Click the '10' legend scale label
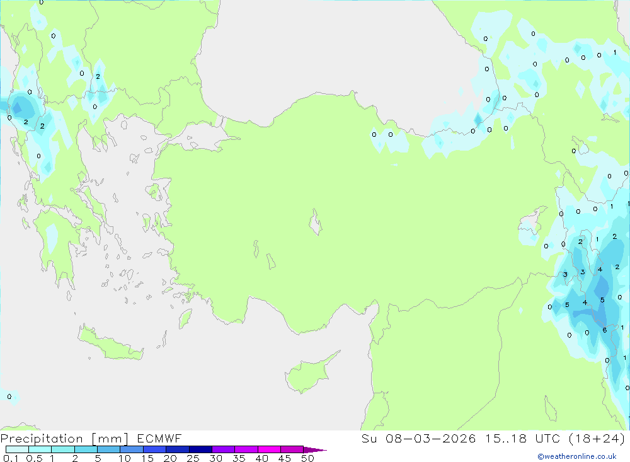 (x=125, y=458)
